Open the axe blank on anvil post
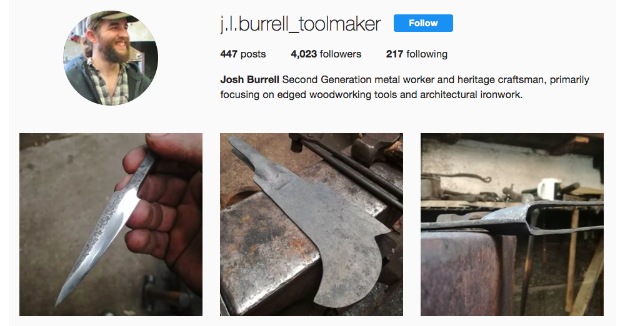Viewport: 625px width, 326px height. tap(311, 224)
